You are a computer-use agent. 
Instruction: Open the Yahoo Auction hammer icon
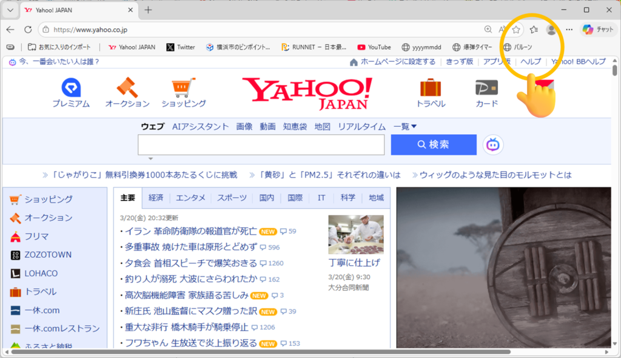point(127,87)
